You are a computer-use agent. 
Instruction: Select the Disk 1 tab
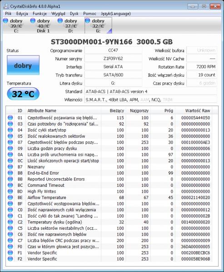tap(43, 25)
